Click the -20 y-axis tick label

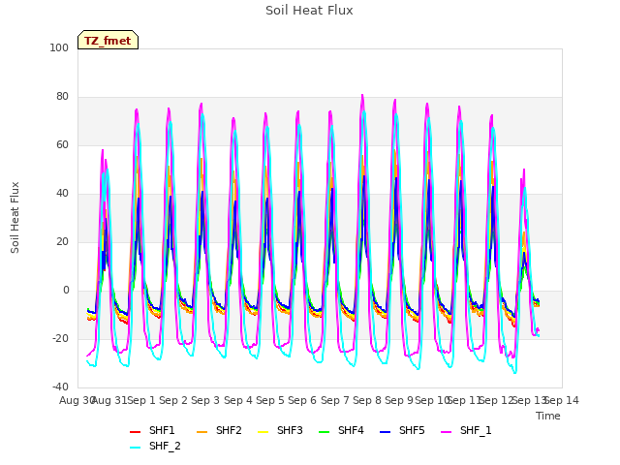[60, 338]
